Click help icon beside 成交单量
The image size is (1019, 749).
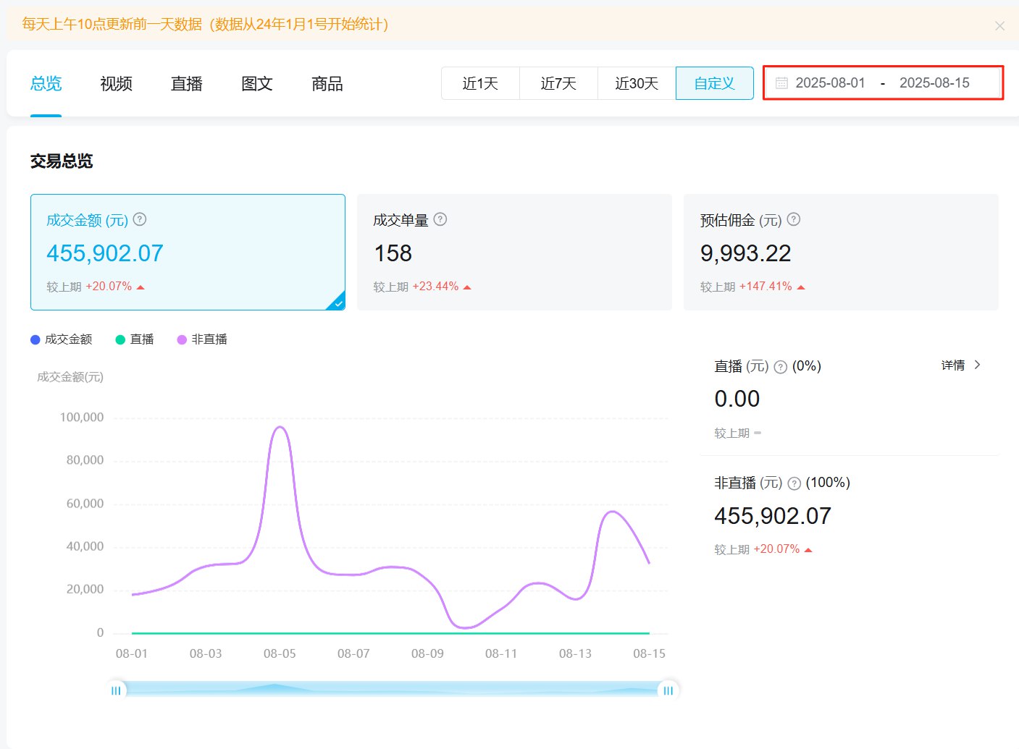[440, 219]
